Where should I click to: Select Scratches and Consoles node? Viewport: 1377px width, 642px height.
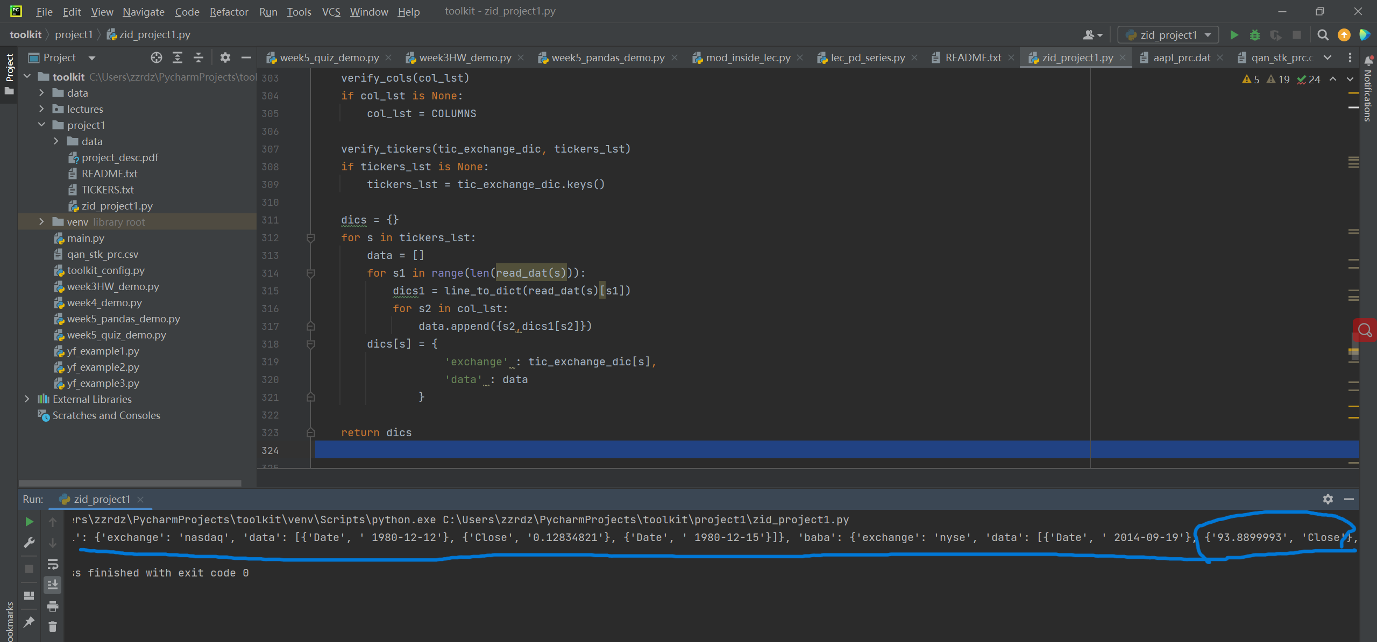(x=106, y=415)
